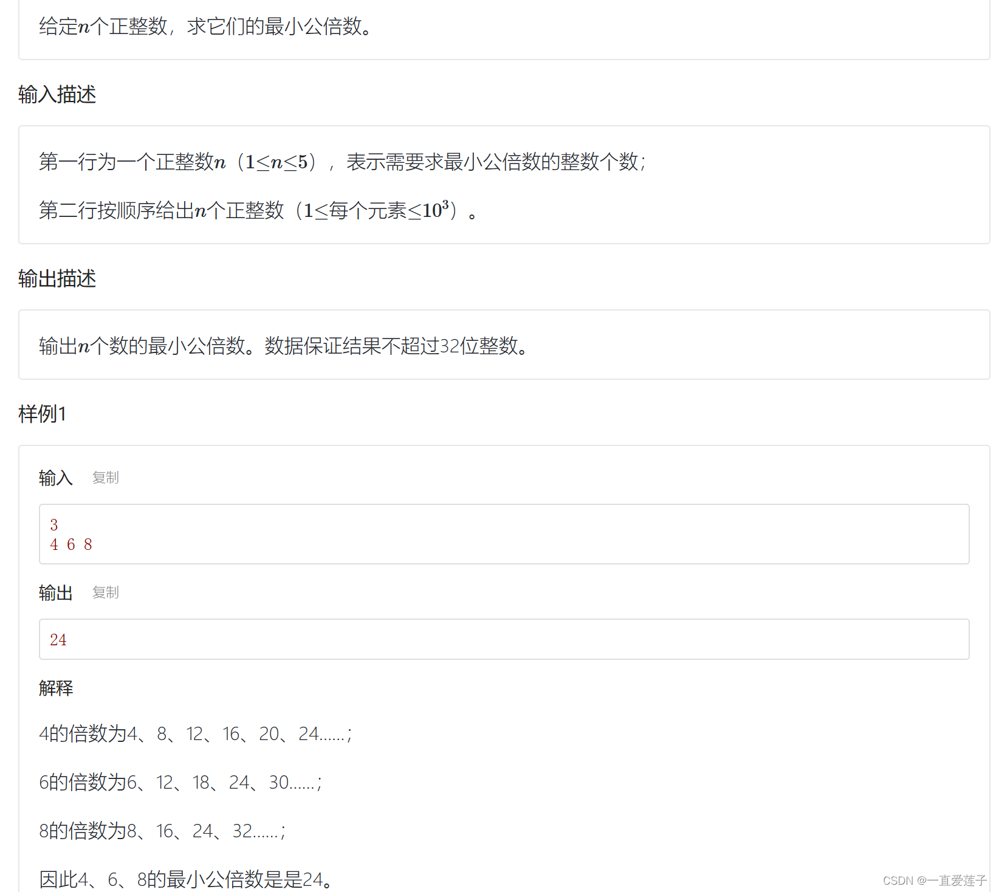Click the sample output box showing 24
996x892 pixels.
pyautogui.click(x=504, y=639)
